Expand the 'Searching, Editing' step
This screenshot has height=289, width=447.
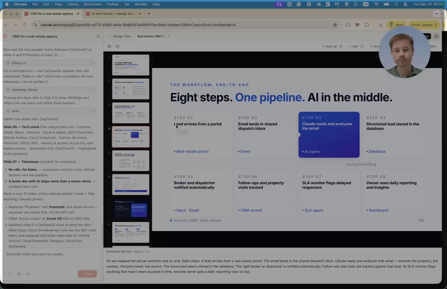point(51,90)
